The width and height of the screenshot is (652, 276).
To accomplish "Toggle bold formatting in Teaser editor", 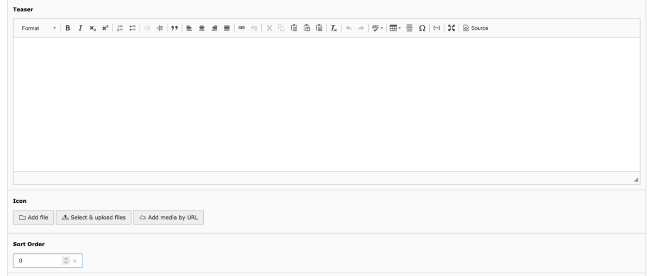I will coord(67,28).
